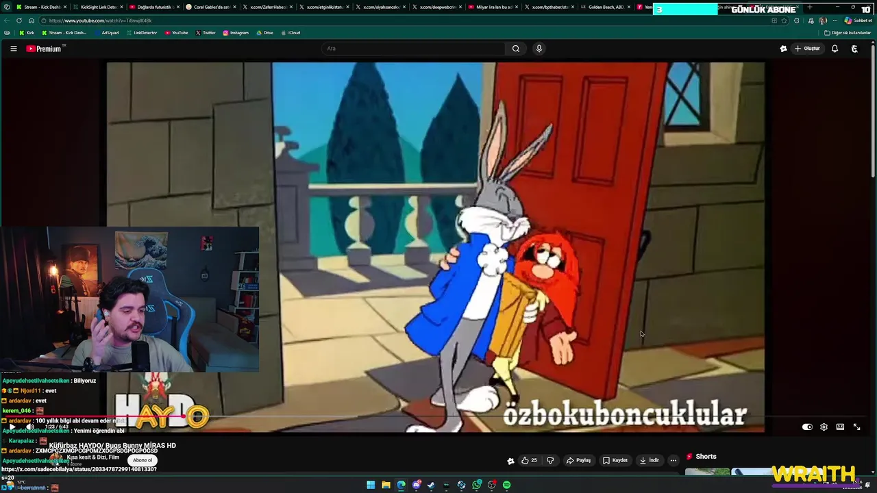Expand the Diğer sık kullanılanlar favorites folder
This screenshot has height=493, width=877.
pos(848,33)
